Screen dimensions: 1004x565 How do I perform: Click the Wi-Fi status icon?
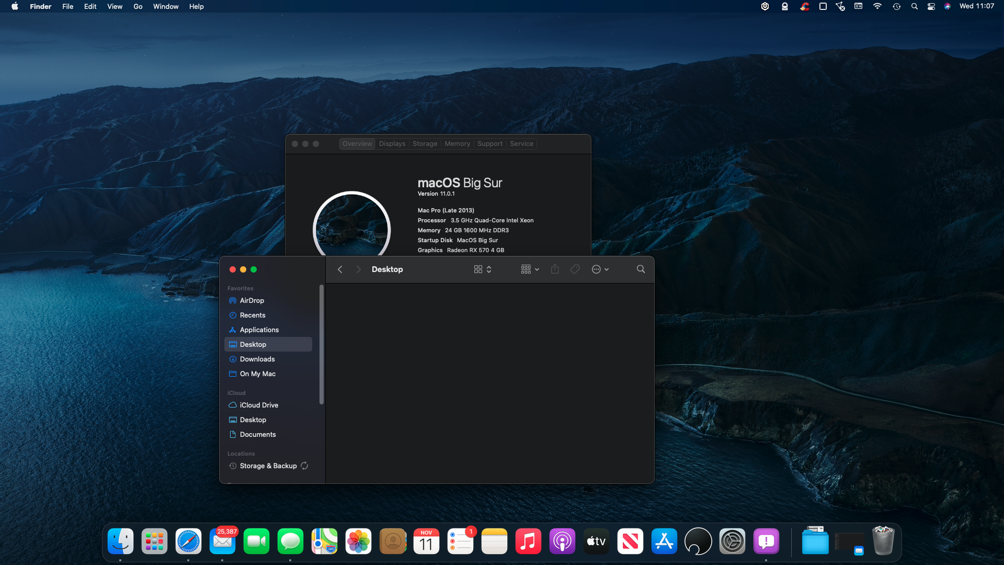[x=877, y=6]
